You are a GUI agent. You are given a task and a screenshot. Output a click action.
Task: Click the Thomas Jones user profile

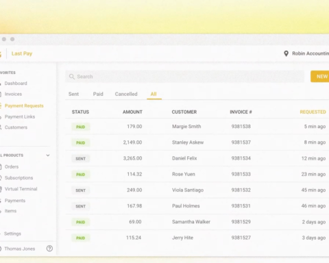tap(20, 249)
